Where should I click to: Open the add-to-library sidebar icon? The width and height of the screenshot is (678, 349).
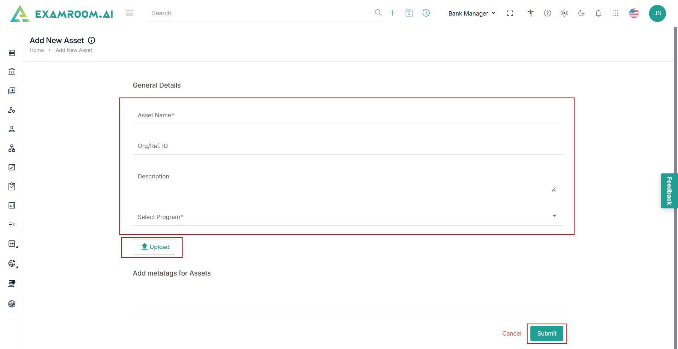[x=12, y=91]
